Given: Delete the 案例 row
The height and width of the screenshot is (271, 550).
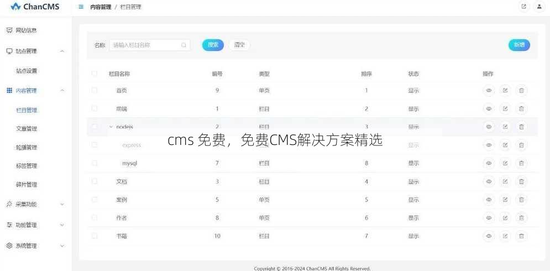Looking at the screenshot, I should 522,200.
